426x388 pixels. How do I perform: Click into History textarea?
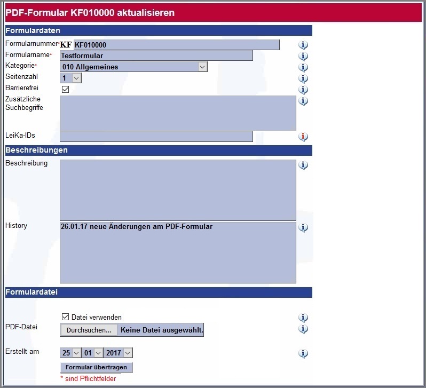pos(178,252)
